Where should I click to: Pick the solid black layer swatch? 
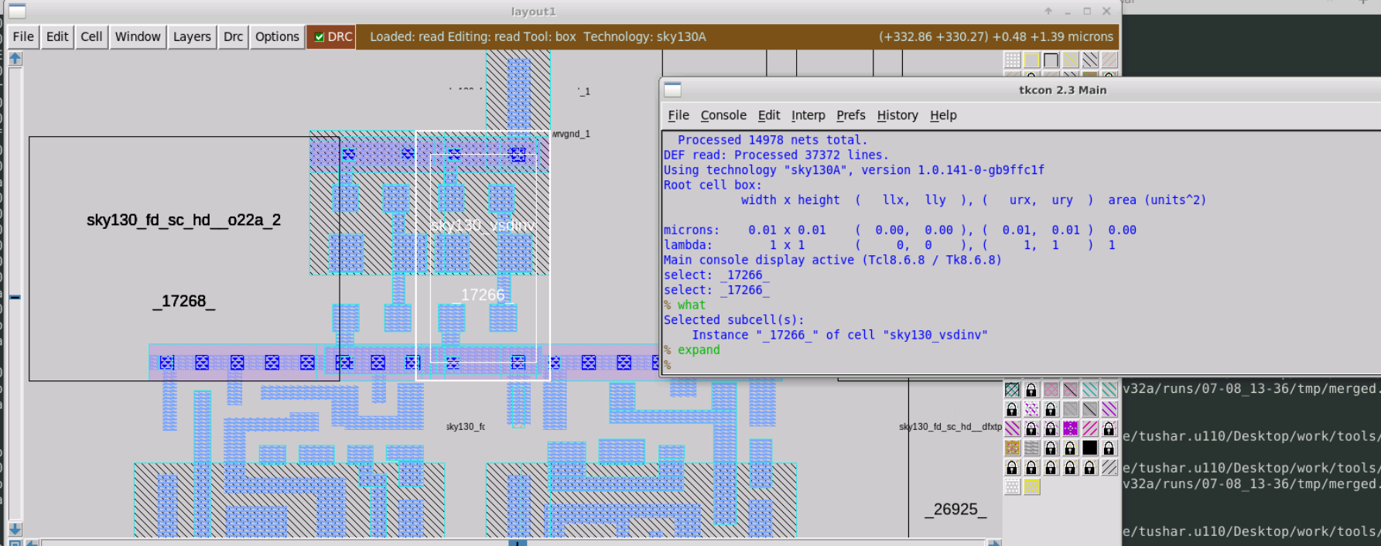click(1090, 448)
